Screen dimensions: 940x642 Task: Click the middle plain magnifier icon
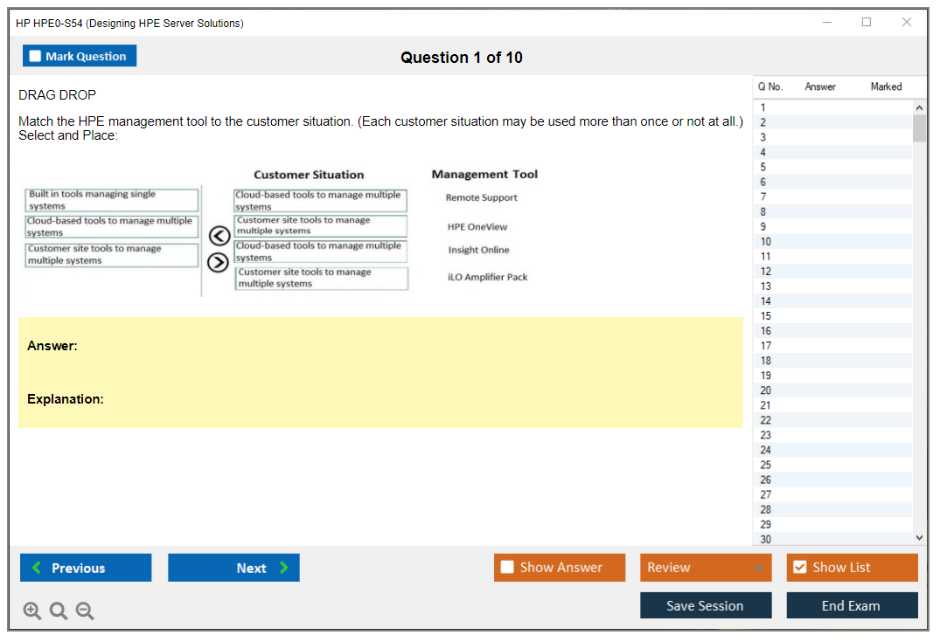(59, 611)
